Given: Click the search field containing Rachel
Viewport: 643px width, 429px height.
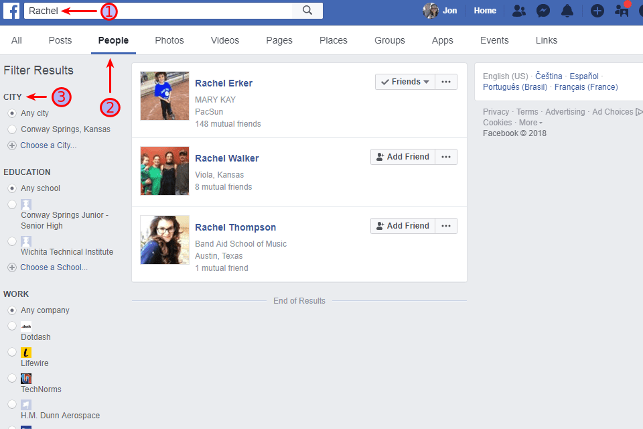Looking at the screenshot, I should pyautogui.click(x=158, y=11).
